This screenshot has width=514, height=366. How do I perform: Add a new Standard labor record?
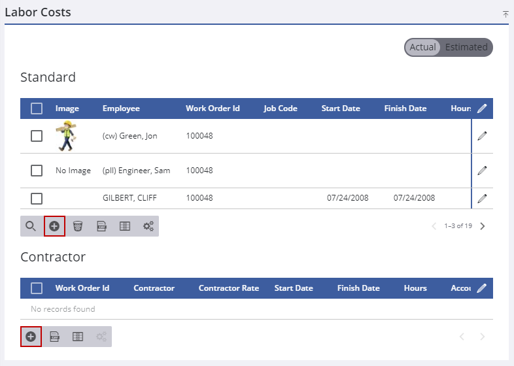click(x=54, y=226)
